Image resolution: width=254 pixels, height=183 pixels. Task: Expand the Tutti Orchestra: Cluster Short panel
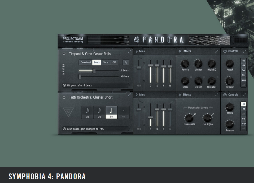coord(129,95)
